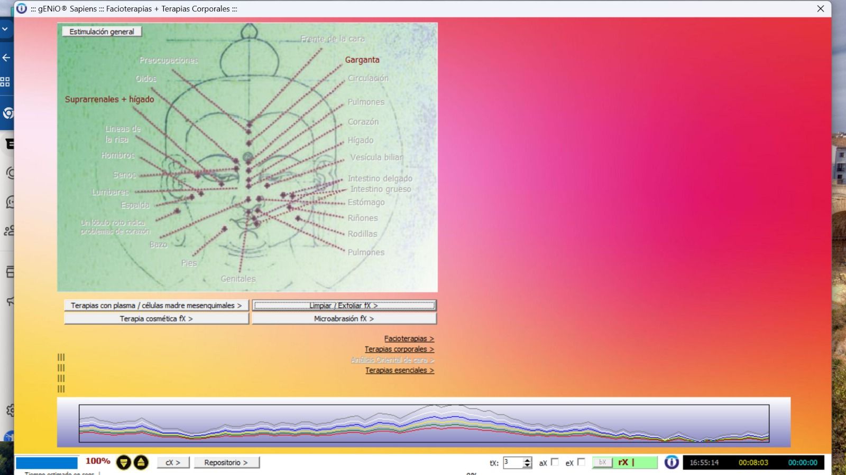Click the 100% percentage label

[98, 461]
